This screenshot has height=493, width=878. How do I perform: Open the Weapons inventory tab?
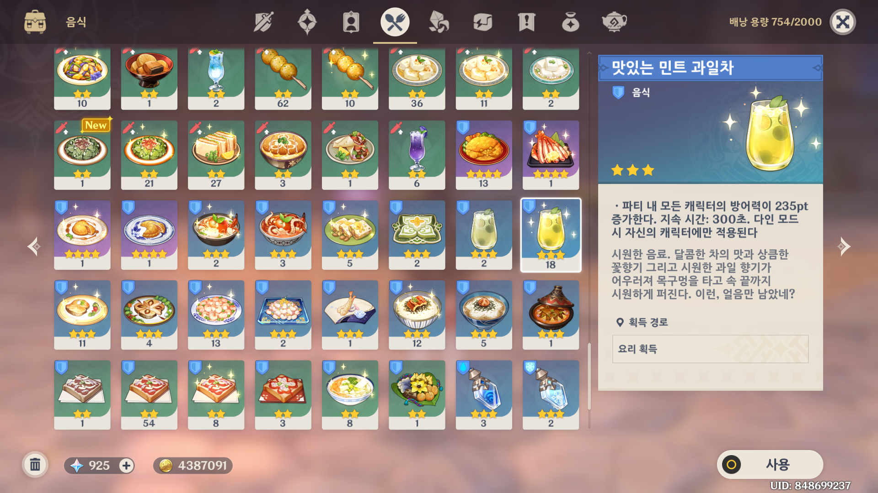tap(263, 22)
